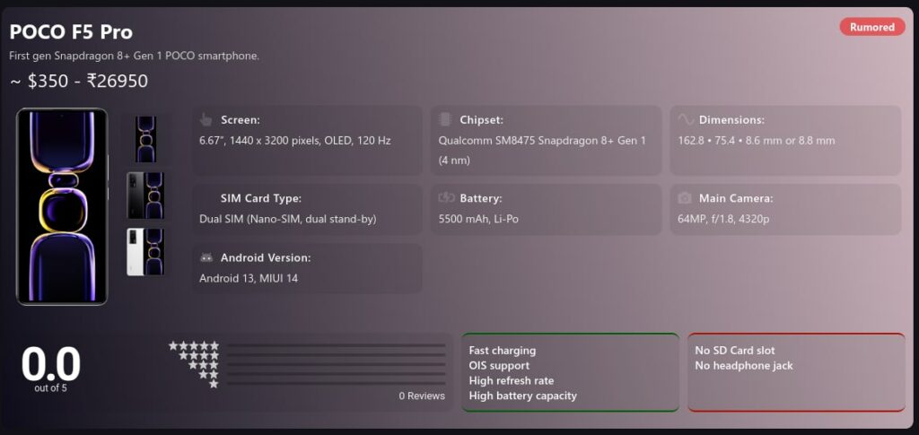
Task: Click the 0 Reviews label
Action: [422, 396]
